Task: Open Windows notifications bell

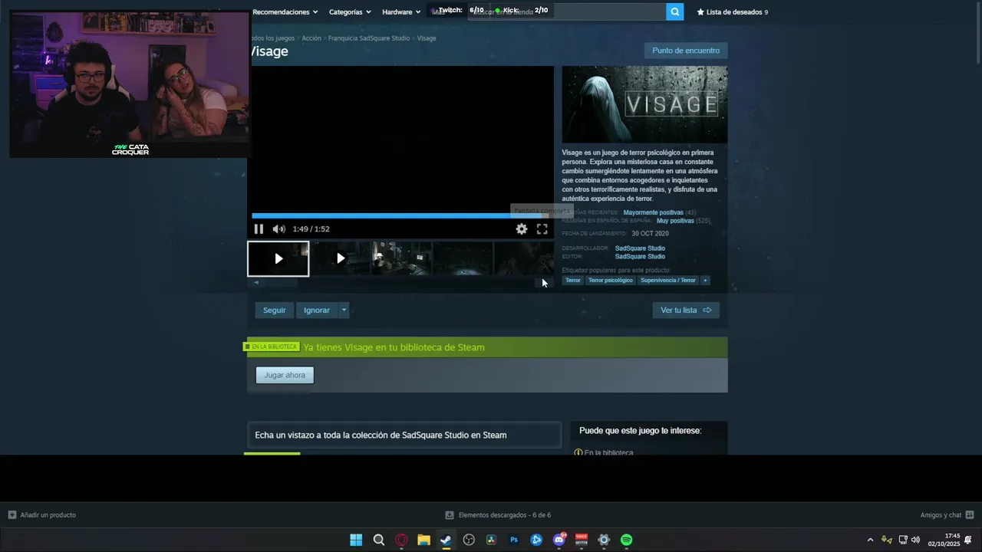Action: pos(968,540)
